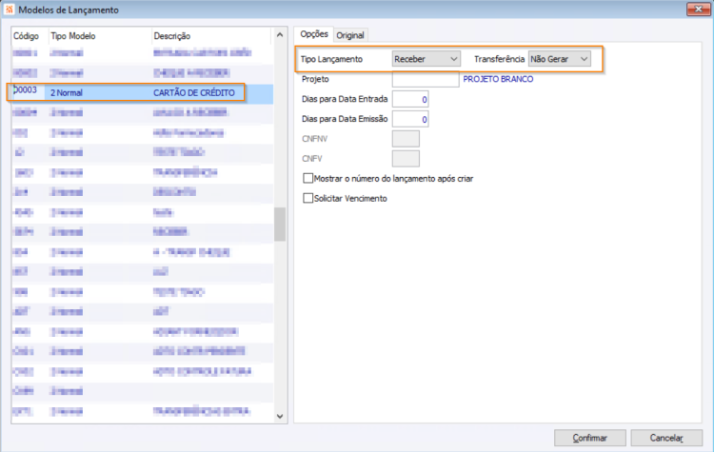This screenshot has height=452, width=714.
Task: Select the CARTÃO DE CRÉDITO row
Action: [143, 93]
